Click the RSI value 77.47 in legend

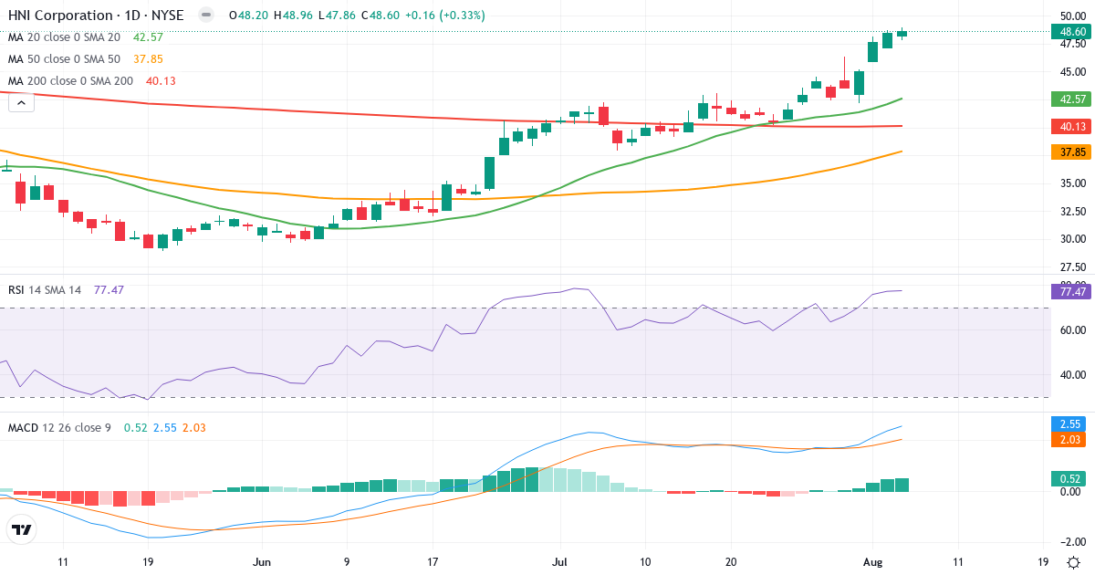pos(109,290)
